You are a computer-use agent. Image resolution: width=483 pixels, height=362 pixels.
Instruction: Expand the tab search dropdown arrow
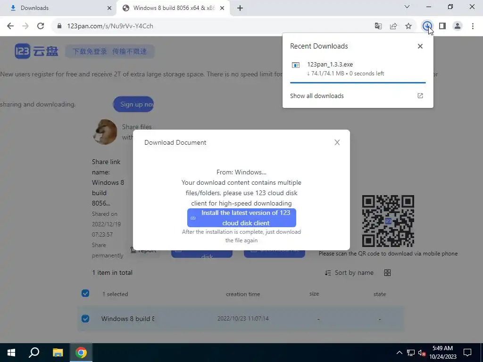tap(407, 7)
